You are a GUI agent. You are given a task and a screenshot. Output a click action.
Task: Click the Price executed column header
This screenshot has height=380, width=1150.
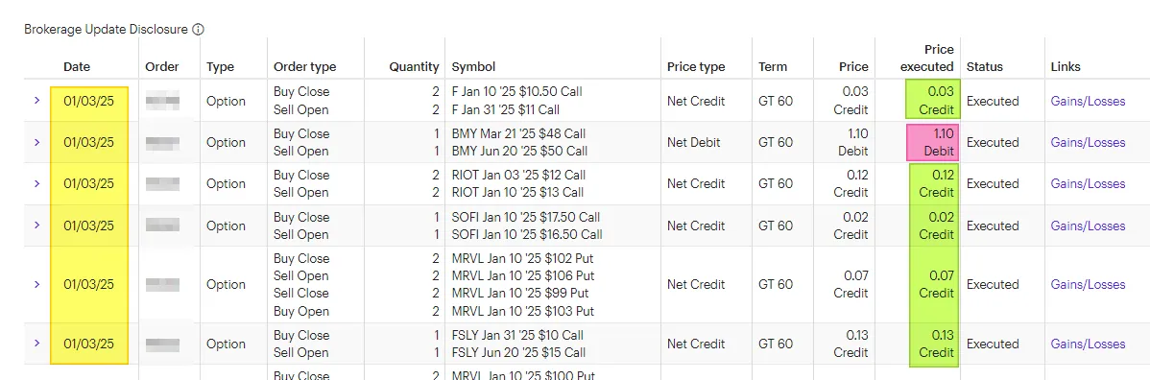(927, 58)
